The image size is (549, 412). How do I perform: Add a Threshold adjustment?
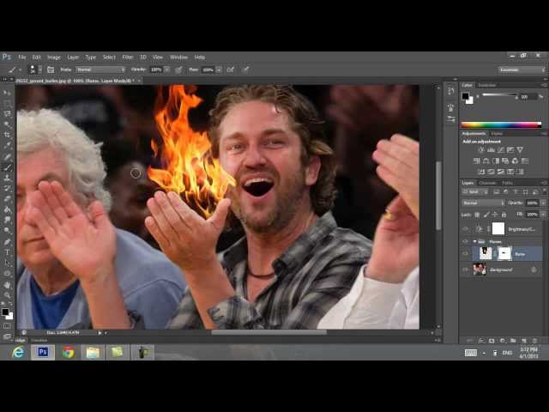coord(501,172)
